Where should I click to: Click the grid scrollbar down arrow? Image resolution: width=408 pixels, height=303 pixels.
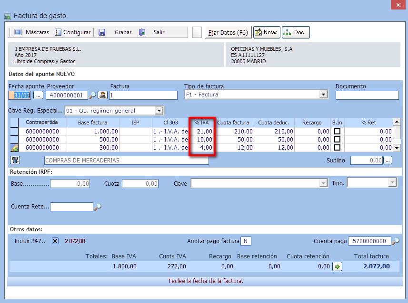point(397,148)
